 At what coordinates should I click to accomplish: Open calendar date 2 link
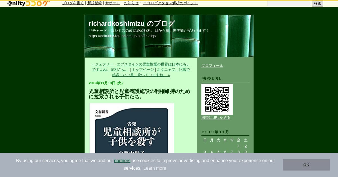click(x=246, y=146)
